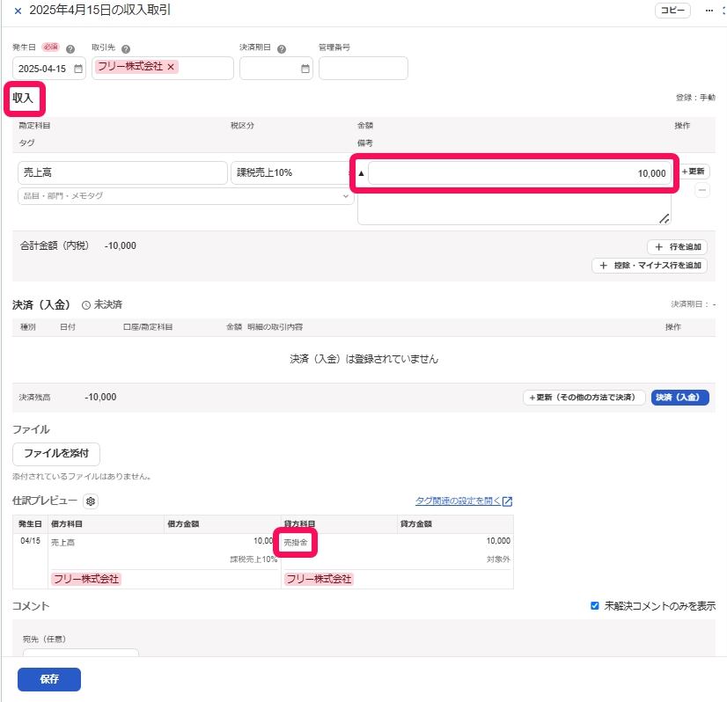Click 合計金額（内税） label
Screen dimensions: 727x702
pos(55,245)
